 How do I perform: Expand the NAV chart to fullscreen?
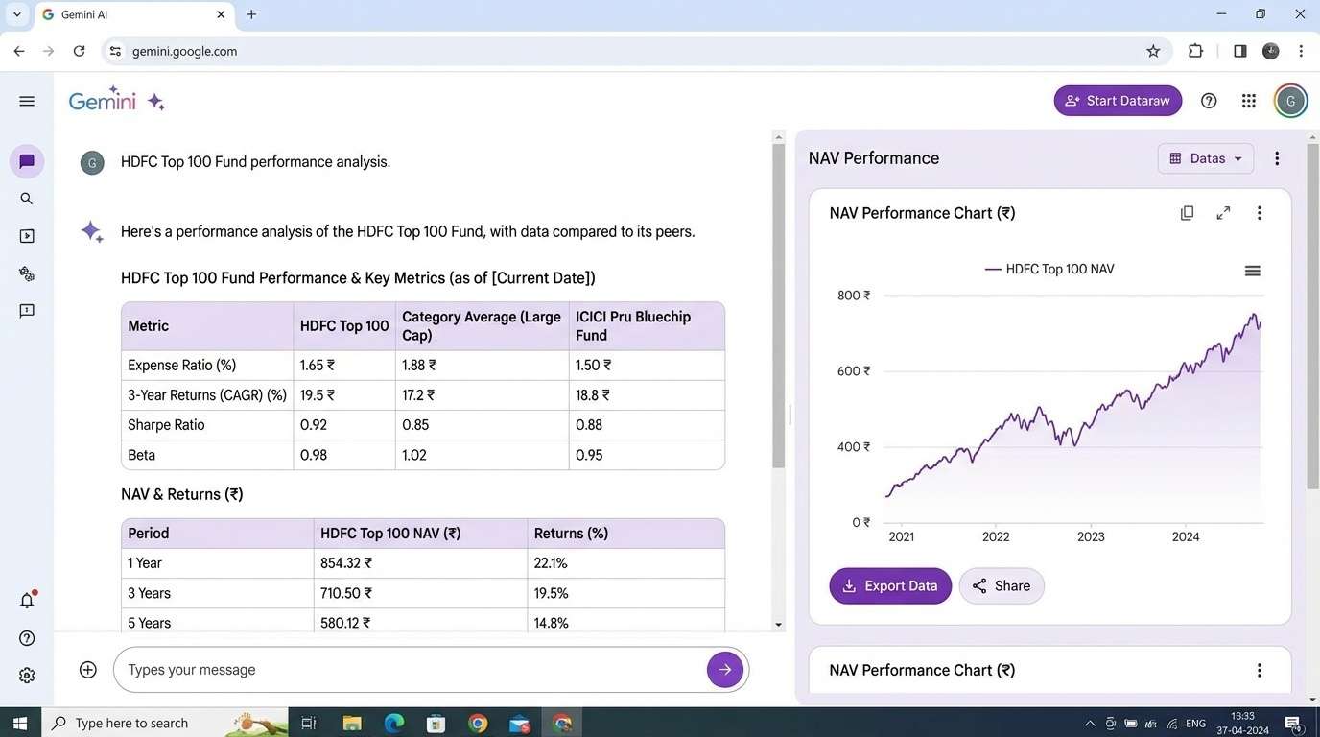click(1223, 212)
